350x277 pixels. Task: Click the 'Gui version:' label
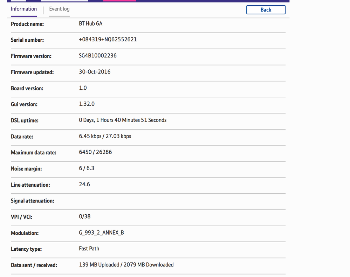click(x=24, y=104)
